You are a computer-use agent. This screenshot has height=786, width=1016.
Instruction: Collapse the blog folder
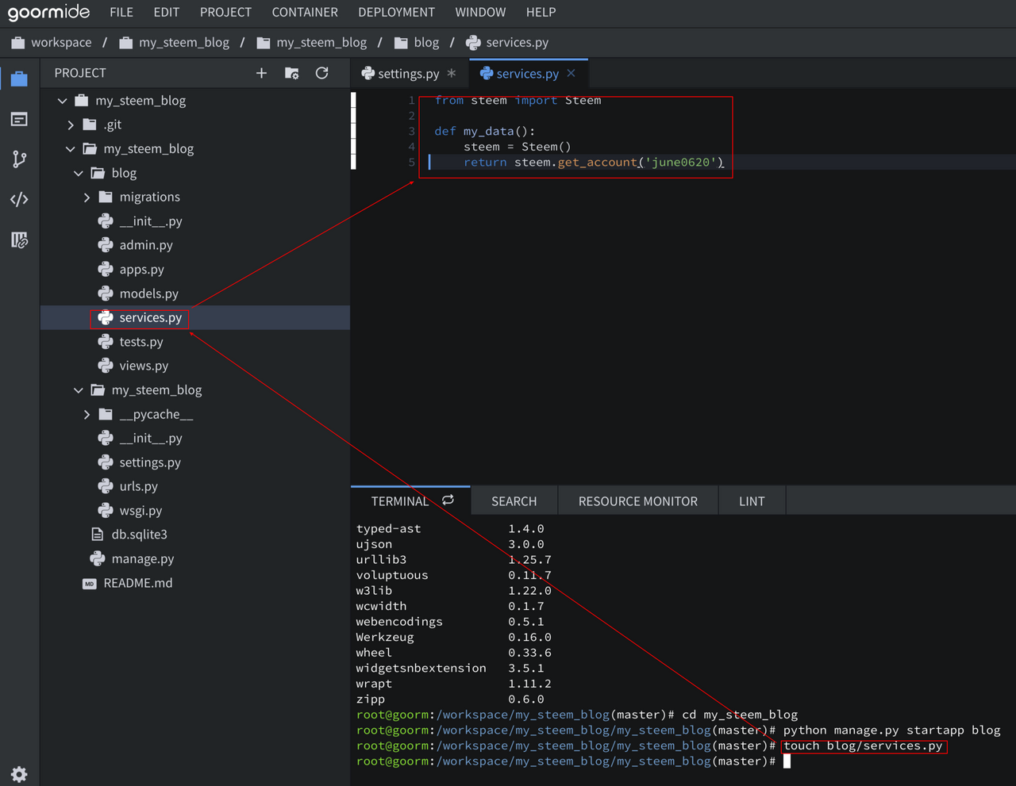79,173
